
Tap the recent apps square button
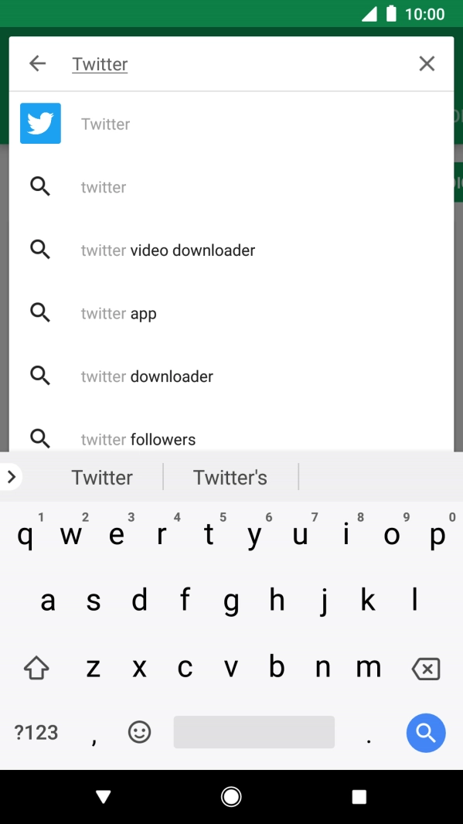359,797
